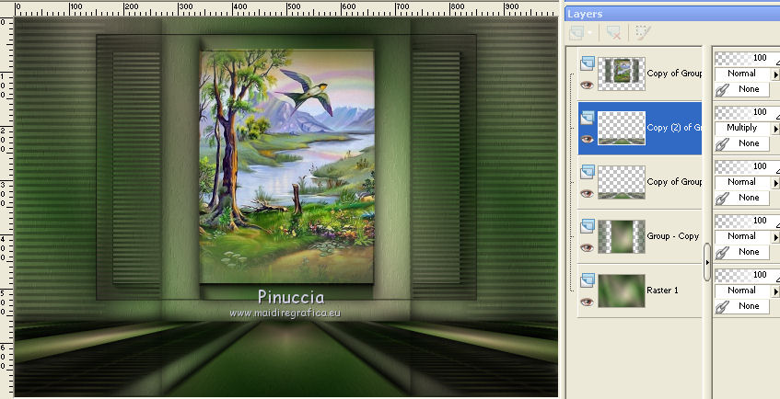
Task: Toggle eye of Copy of Group layer below Multiply
Action: (587, 193)
